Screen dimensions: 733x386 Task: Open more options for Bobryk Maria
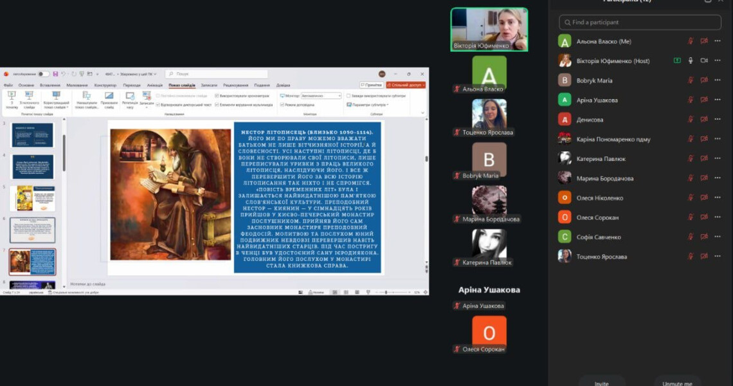coord(718,80)
